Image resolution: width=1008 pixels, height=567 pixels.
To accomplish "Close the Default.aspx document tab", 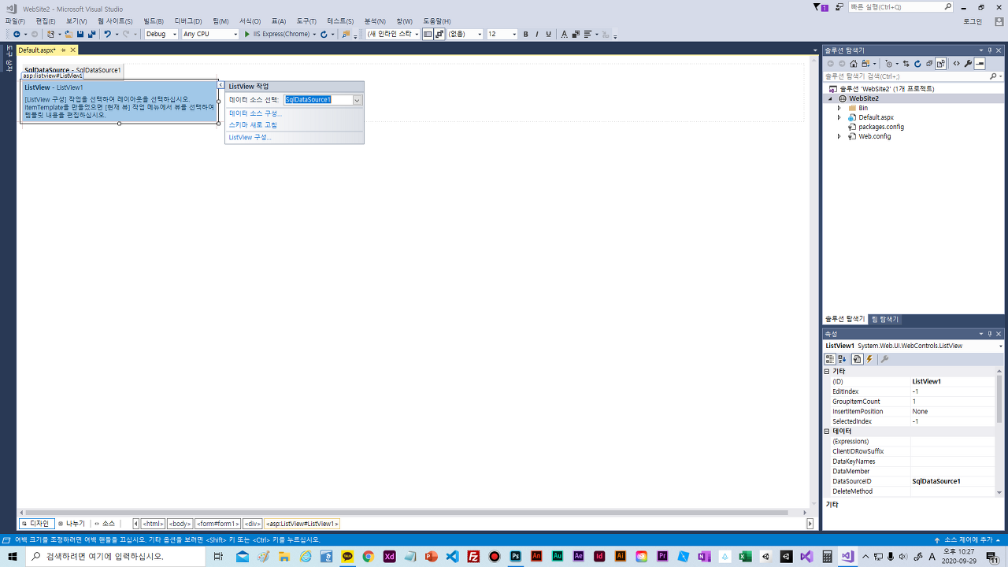I will (73, 50).
